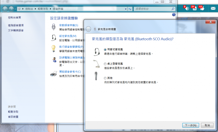218x132 pixels.
Task: Open 控制台首頁 in left sidebar
Action: pyautogui.click(x=14, y=17)
